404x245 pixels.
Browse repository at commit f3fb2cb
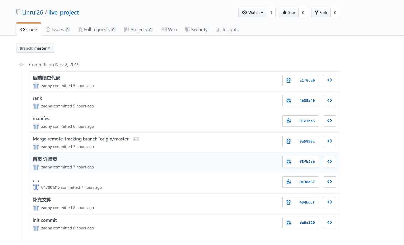[x=329, y=162]
